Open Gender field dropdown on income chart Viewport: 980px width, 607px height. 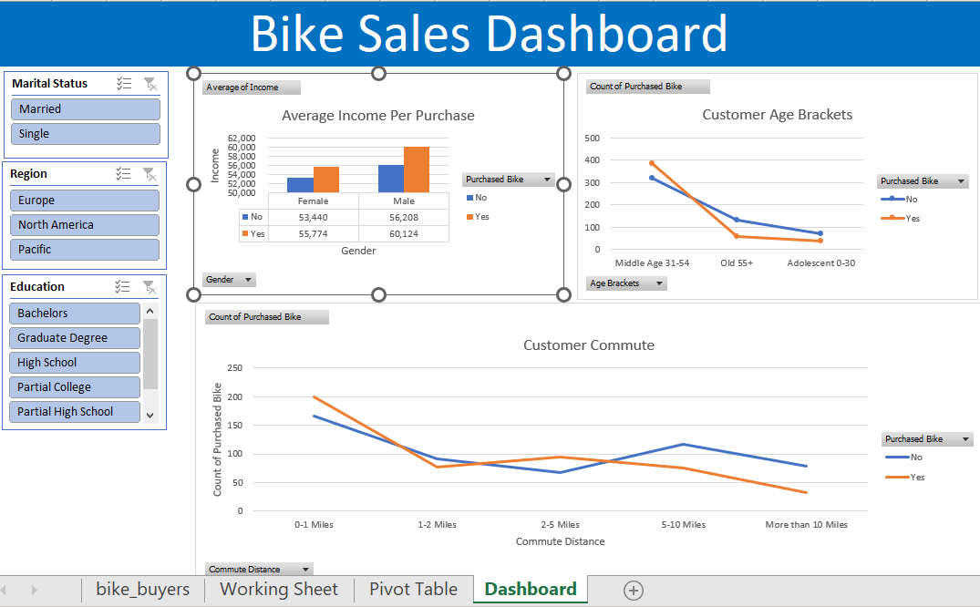[x=229, y=280]
